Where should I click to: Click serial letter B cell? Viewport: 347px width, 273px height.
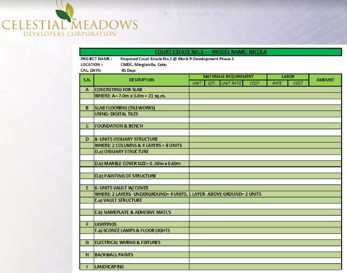point(87,108)
